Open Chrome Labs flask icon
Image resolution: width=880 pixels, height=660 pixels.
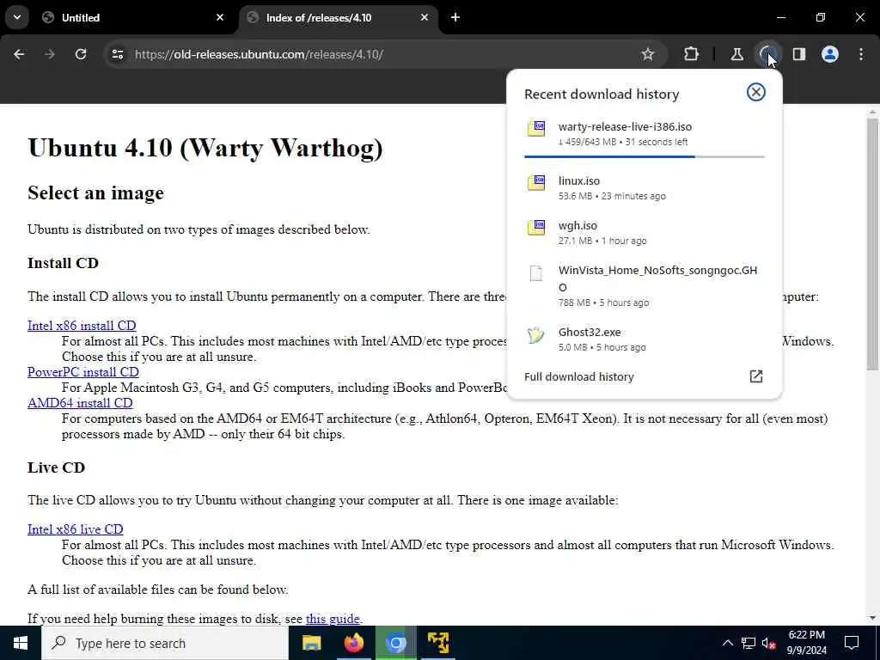click(x=736, y=54)
